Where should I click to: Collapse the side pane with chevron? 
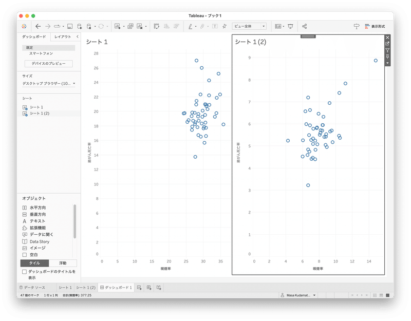pos(78,36)
